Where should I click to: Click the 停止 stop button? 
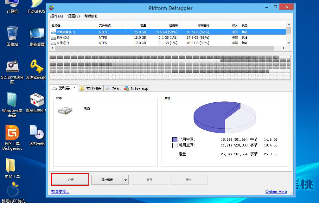(x=188, y=179)
